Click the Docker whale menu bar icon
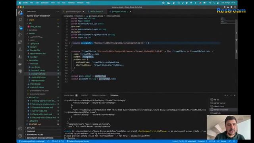254x143 pixels. [x=174, y=3]
